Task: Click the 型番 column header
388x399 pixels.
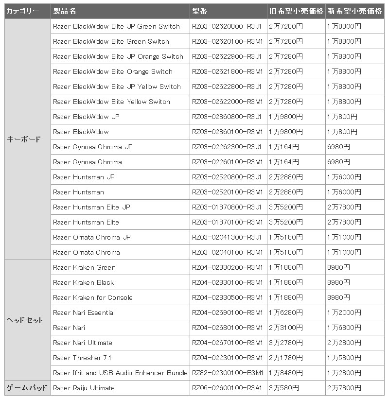Action: 229,11
